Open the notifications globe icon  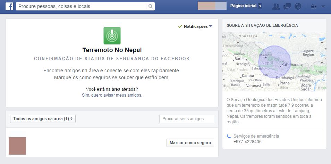coord(298,6)
